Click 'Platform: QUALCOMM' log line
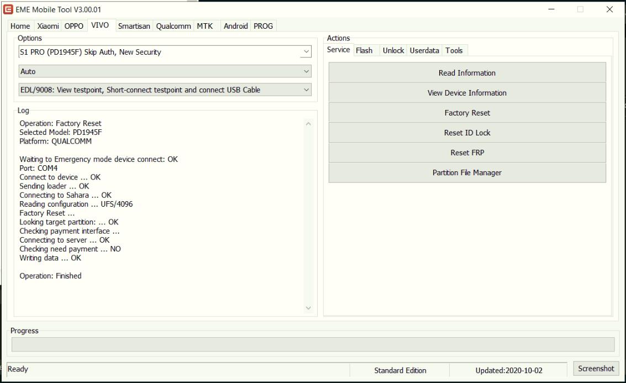The image size is (626, 383). [55, 141]
